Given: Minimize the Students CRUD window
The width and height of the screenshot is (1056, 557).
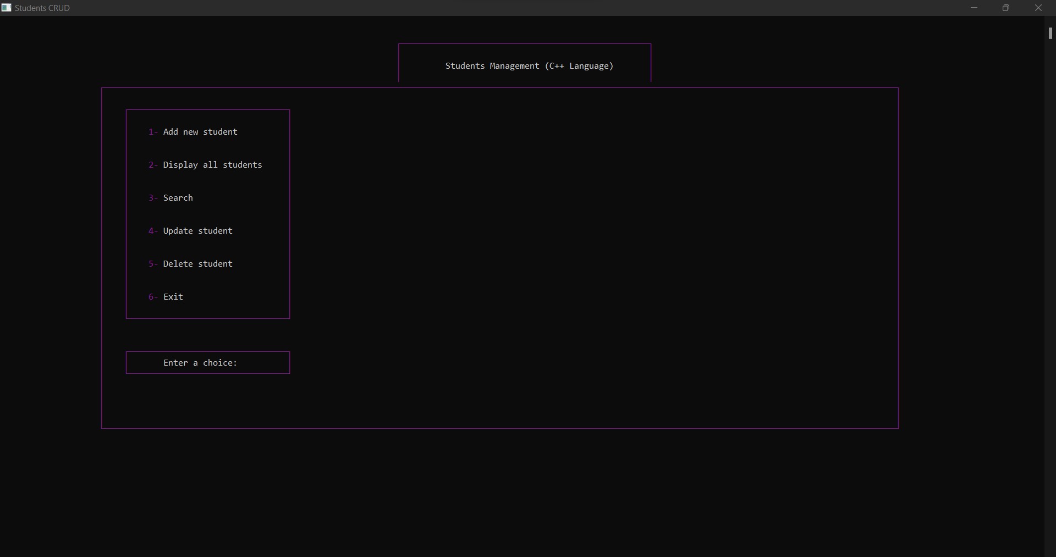Looking at the screenshot, I should click(x=974, y=8).
